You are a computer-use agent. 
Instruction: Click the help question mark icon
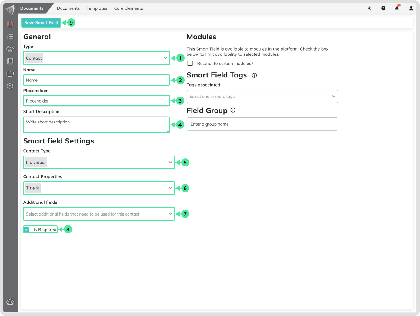pos(383,8)
